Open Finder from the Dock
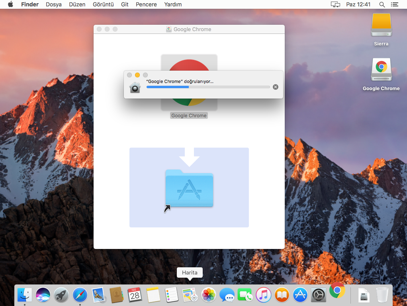407x306 pixels. click(x=25, y=295)
